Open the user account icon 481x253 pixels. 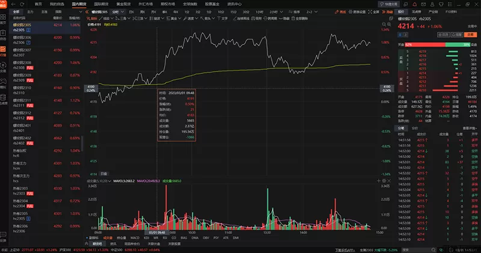click(x=432, y=4)
